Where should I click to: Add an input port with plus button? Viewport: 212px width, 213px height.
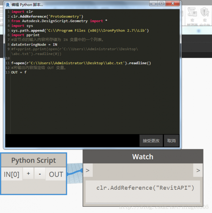pos(28,174)
